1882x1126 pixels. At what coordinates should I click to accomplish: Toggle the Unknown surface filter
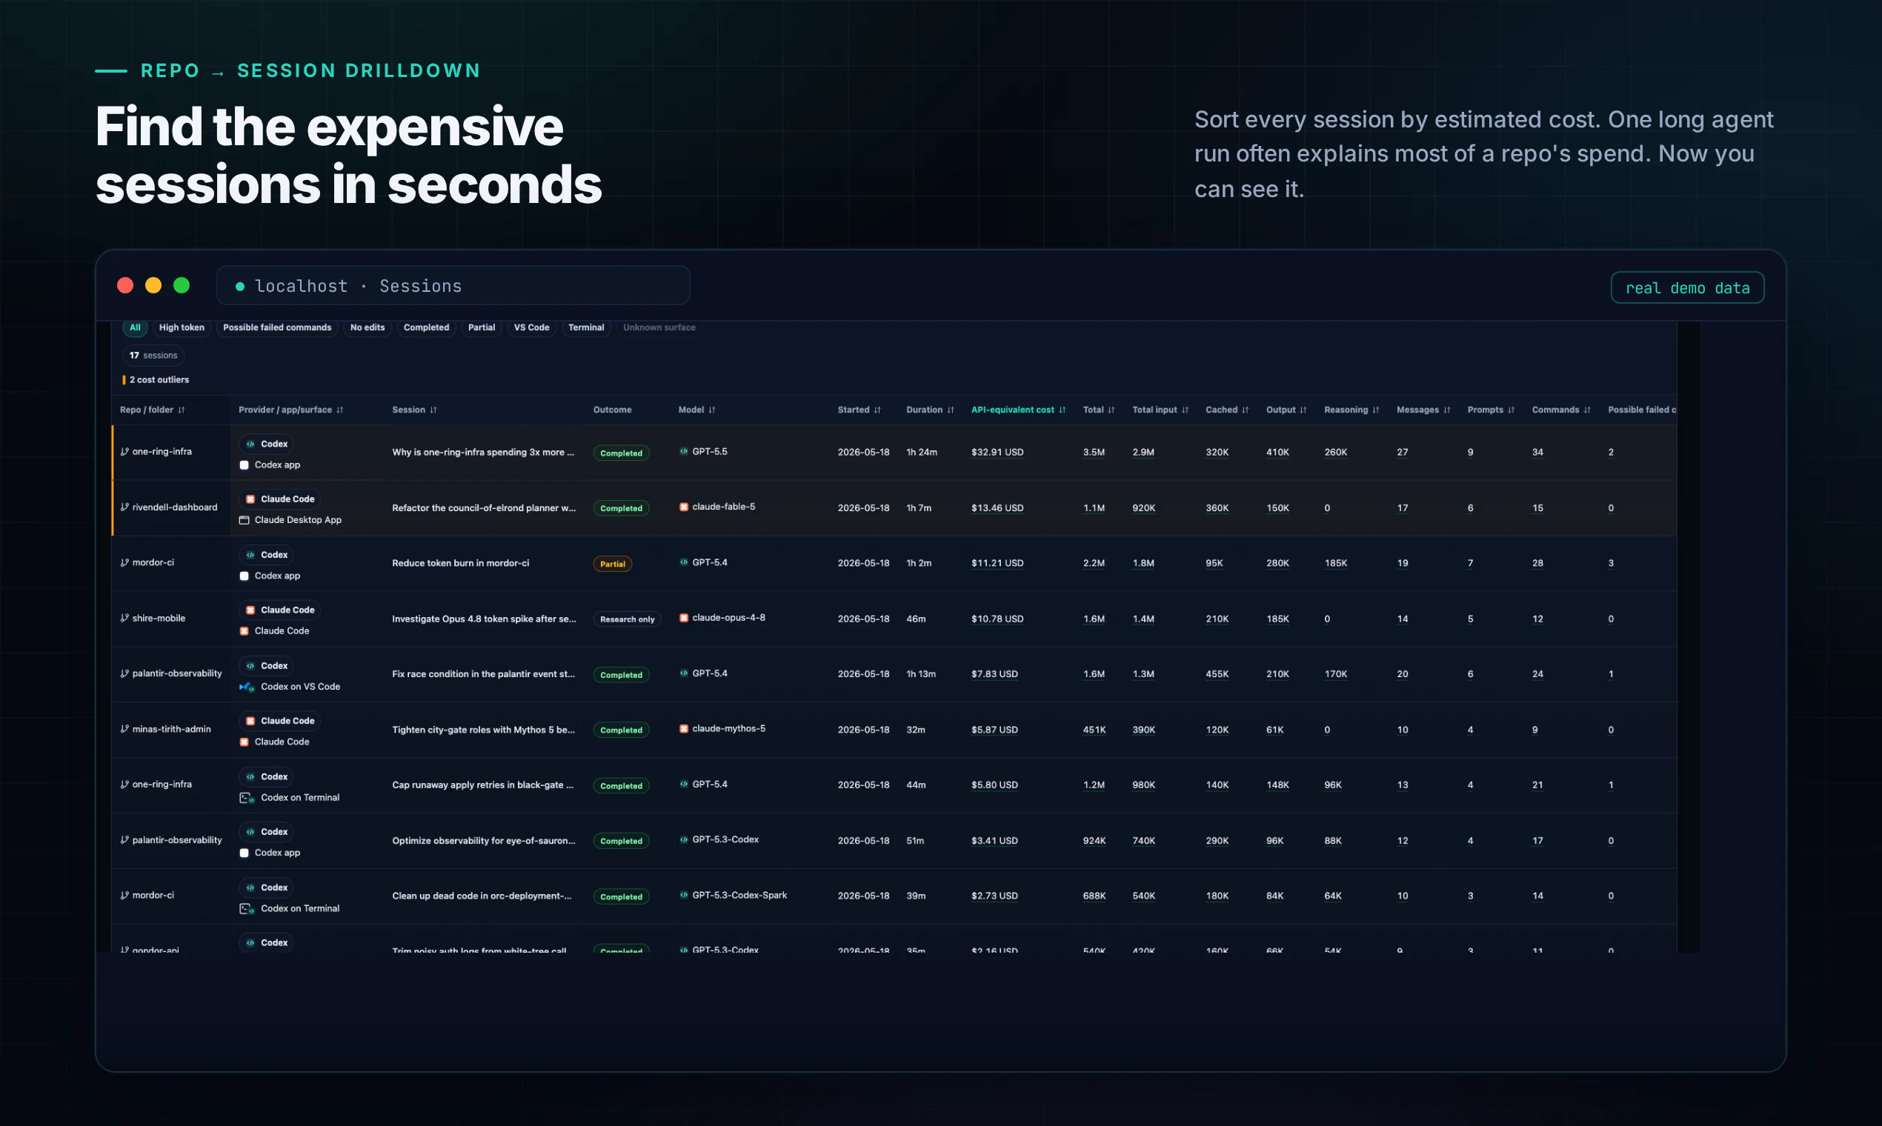[x=659, y=327]
